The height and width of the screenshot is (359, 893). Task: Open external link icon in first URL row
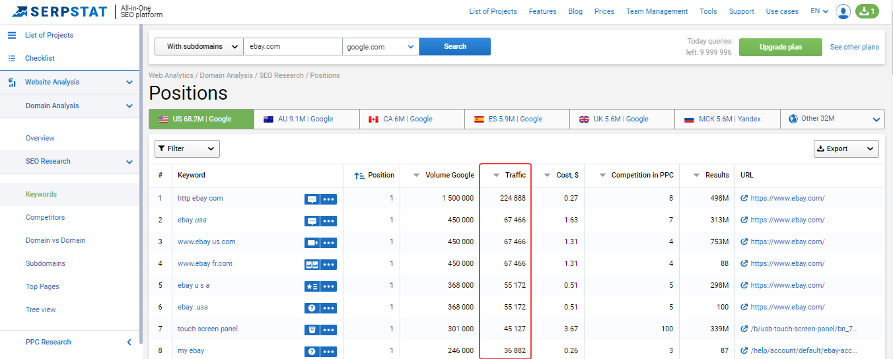(x=744, y=198)
